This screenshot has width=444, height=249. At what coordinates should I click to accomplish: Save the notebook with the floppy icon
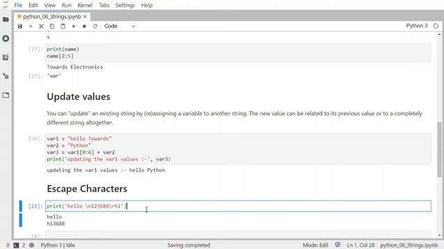[20, 26]
